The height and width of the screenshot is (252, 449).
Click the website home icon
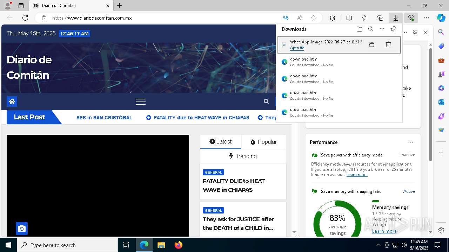point(12,101)
